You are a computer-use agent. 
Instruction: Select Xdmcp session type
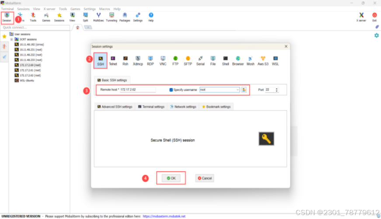[x=138, y=61]
